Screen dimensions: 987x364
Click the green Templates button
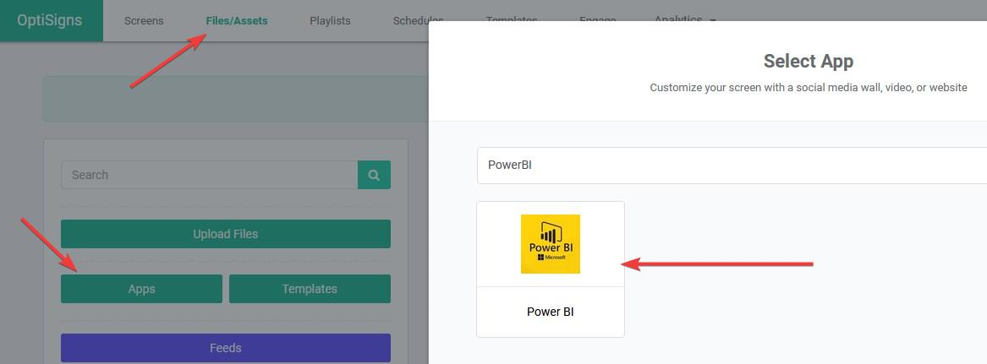tap(310, 289)
